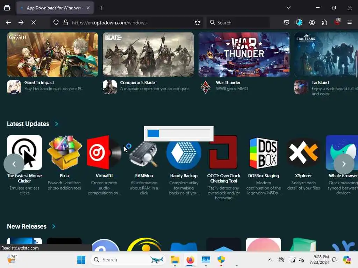Open the Handy Backup icon
This screenshot has height=268, width=358.
pos(184,155)
